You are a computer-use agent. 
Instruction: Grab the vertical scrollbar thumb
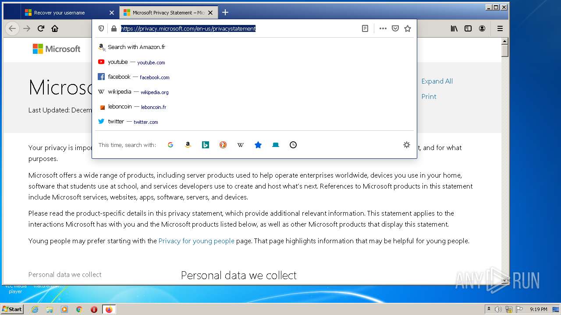pos(504,50)
